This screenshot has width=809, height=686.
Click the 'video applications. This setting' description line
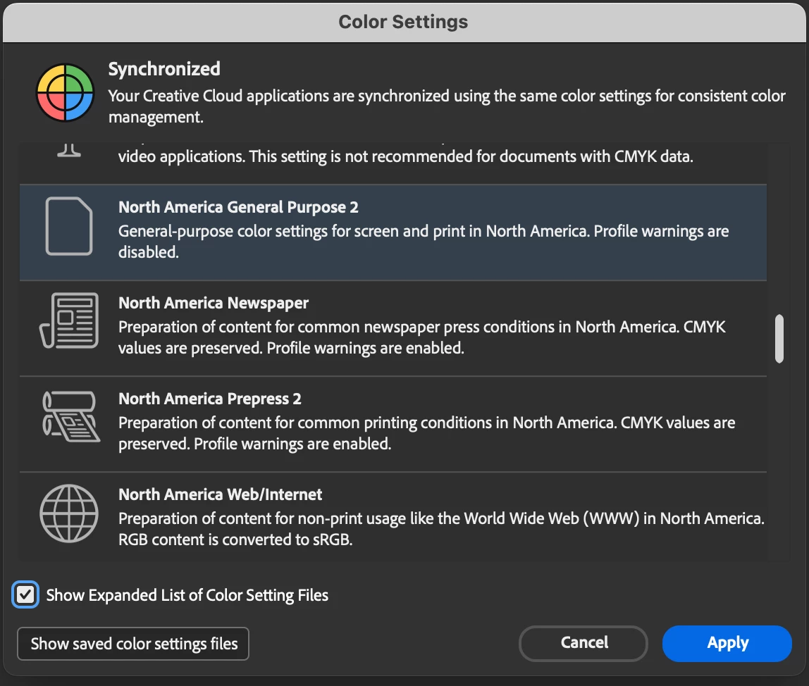point(405,156)
